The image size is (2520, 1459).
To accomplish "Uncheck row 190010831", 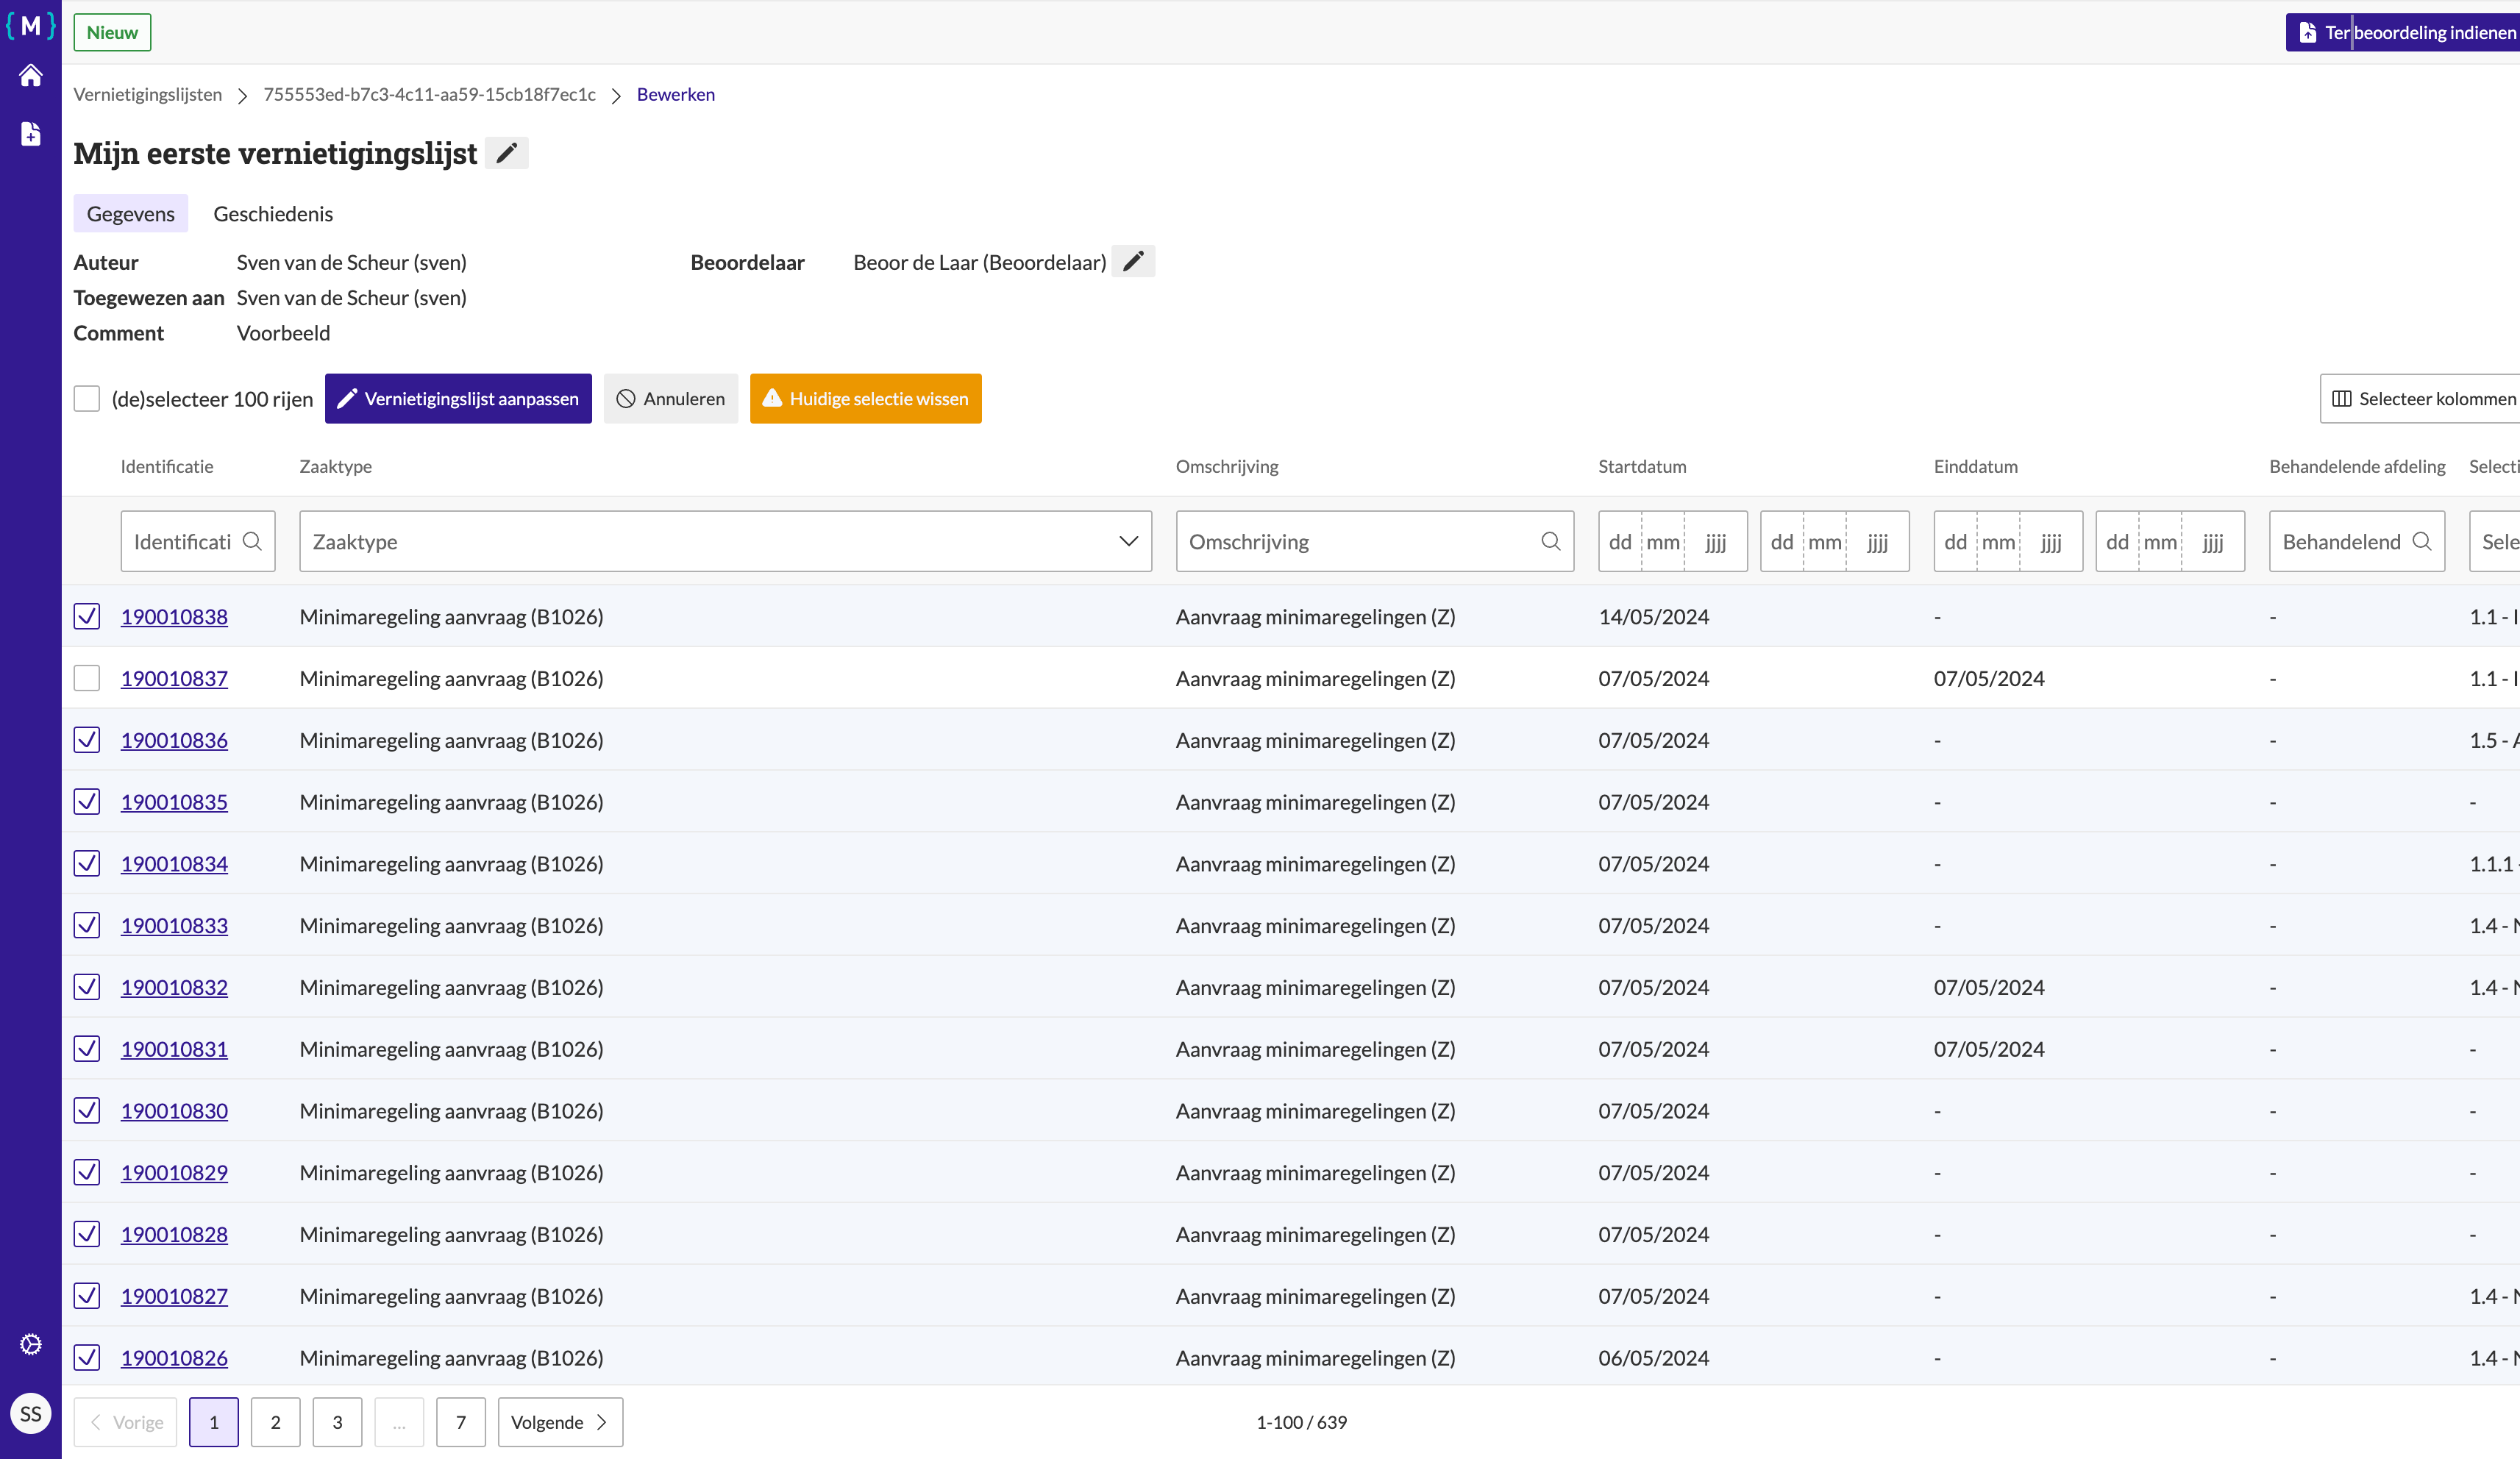I will coord(87,1049).
